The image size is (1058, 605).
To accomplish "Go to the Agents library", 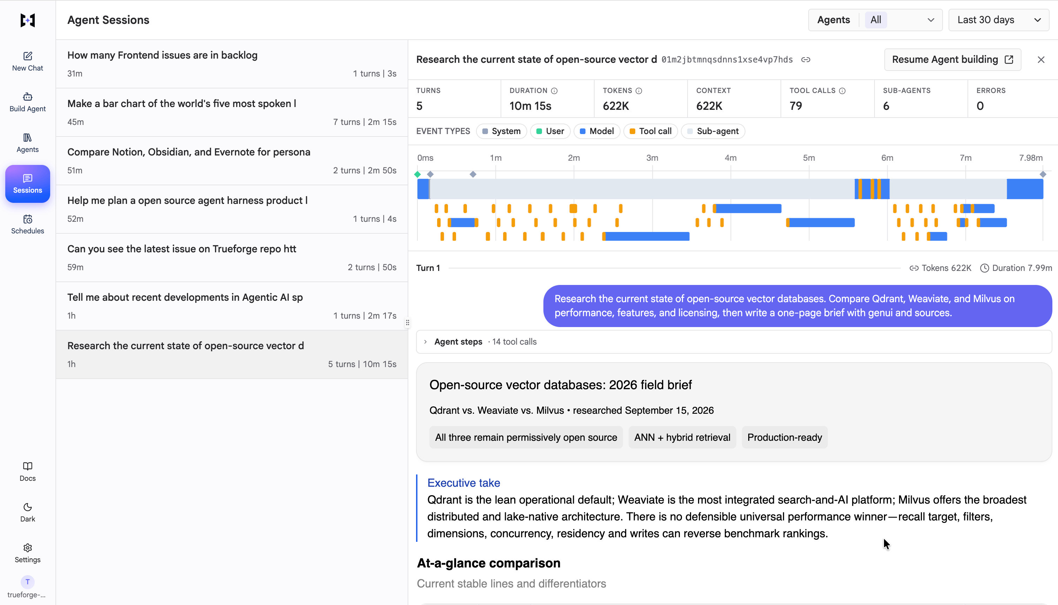I will point(27,143).
